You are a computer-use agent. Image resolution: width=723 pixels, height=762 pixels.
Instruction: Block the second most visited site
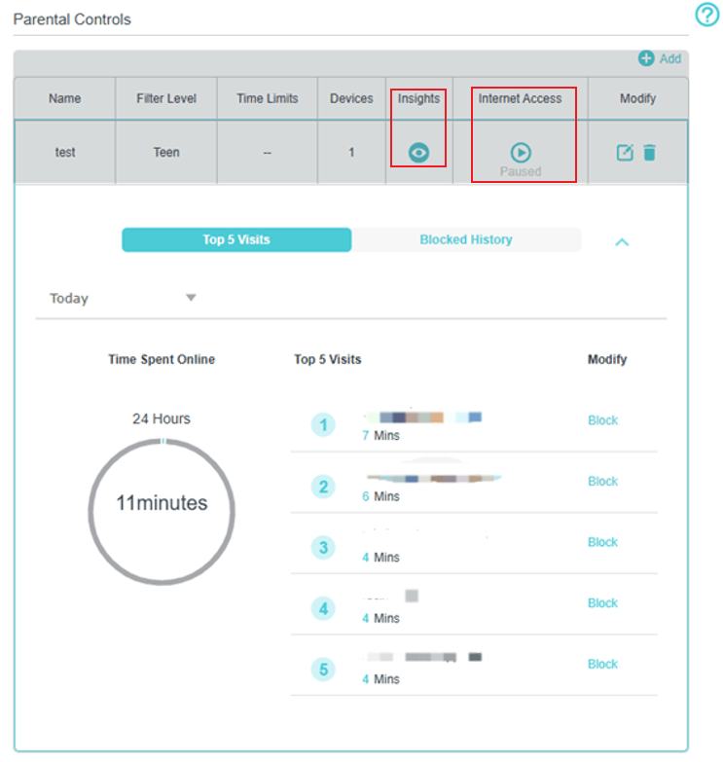coord(602,482)
